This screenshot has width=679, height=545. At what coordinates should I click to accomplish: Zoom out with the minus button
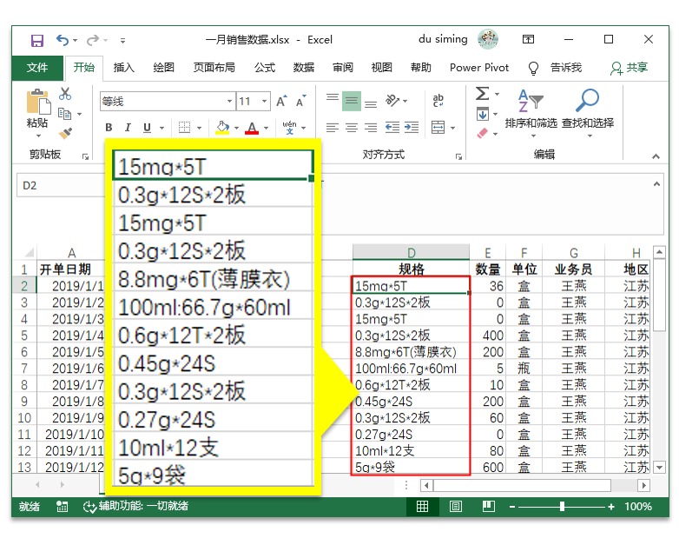click(512, 507)
